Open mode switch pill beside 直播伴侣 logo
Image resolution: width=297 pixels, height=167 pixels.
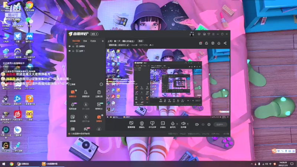coord(94,34)
